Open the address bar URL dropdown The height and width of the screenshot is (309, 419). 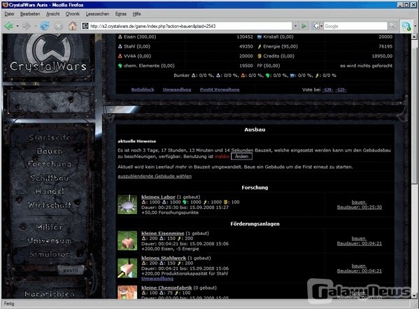[296, 26]
